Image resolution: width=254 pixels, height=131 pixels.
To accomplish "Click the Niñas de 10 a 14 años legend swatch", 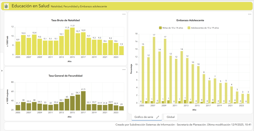I will pos(160,28).
